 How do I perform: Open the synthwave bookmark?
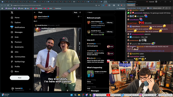39,8
